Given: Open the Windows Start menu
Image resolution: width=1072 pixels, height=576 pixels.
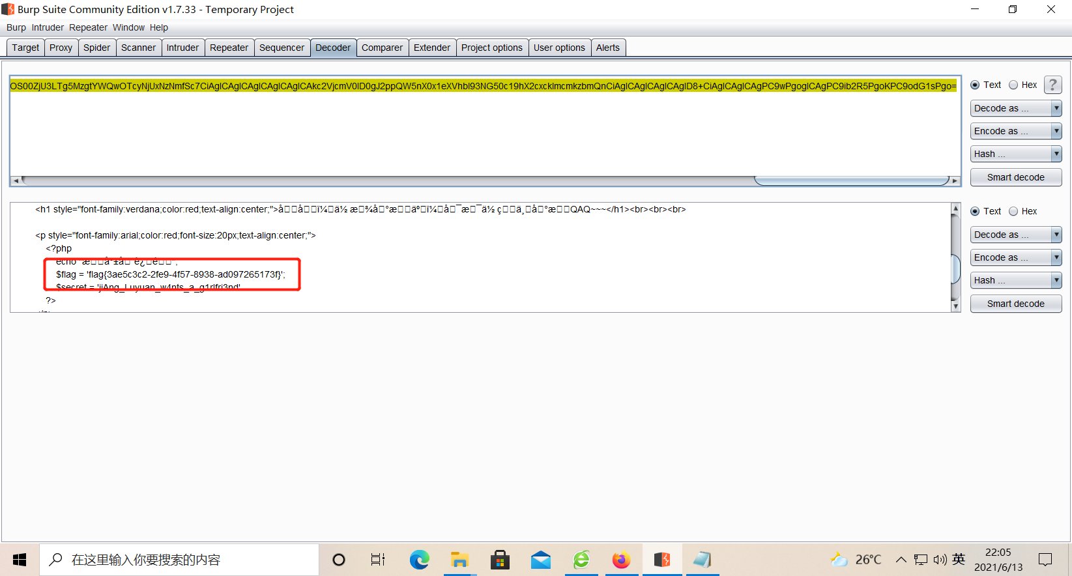Looking at the screenshot, I should (20, 560).
